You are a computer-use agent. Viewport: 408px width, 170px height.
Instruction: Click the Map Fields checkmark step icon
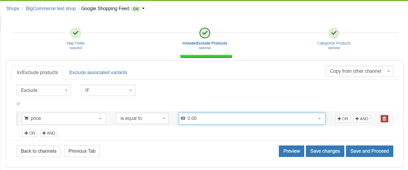click(x=76, y=33)
